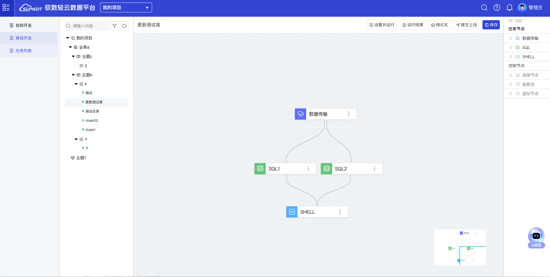
Task: Click 嵌套流 palette icon
Action: (x=518, y=84)
